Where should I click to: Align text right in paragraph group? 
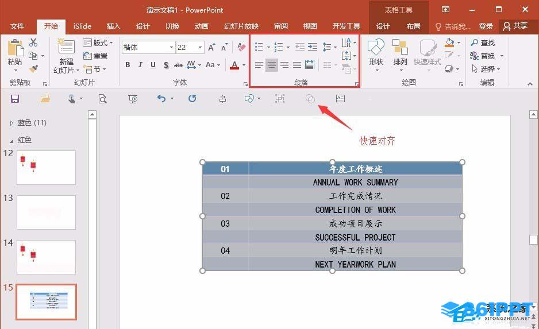(x=284, y=64)
